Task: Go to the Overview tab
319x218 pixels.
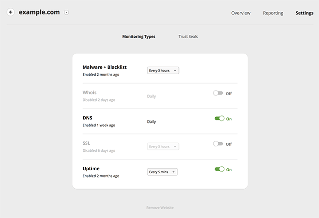Action: point(241,13)
